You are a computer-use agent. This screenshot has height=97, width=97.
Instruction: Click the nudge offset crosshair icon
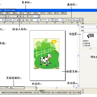41,20
